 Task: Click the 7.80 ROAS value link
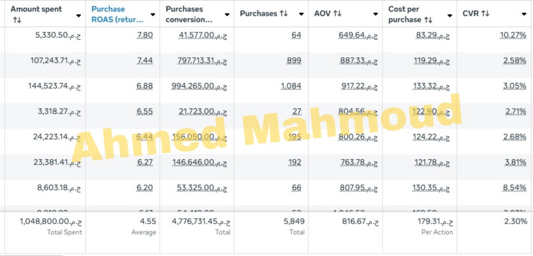(x=145, y=35)
